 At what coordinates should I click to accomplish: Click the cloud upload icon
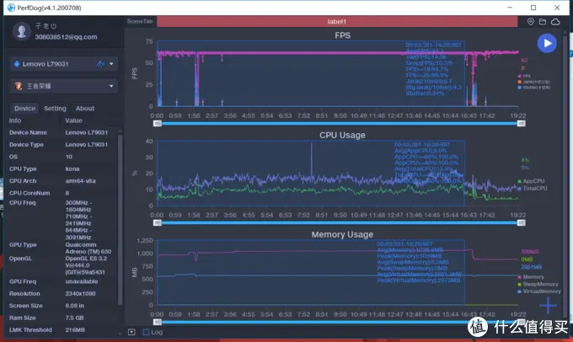[555, 22]
